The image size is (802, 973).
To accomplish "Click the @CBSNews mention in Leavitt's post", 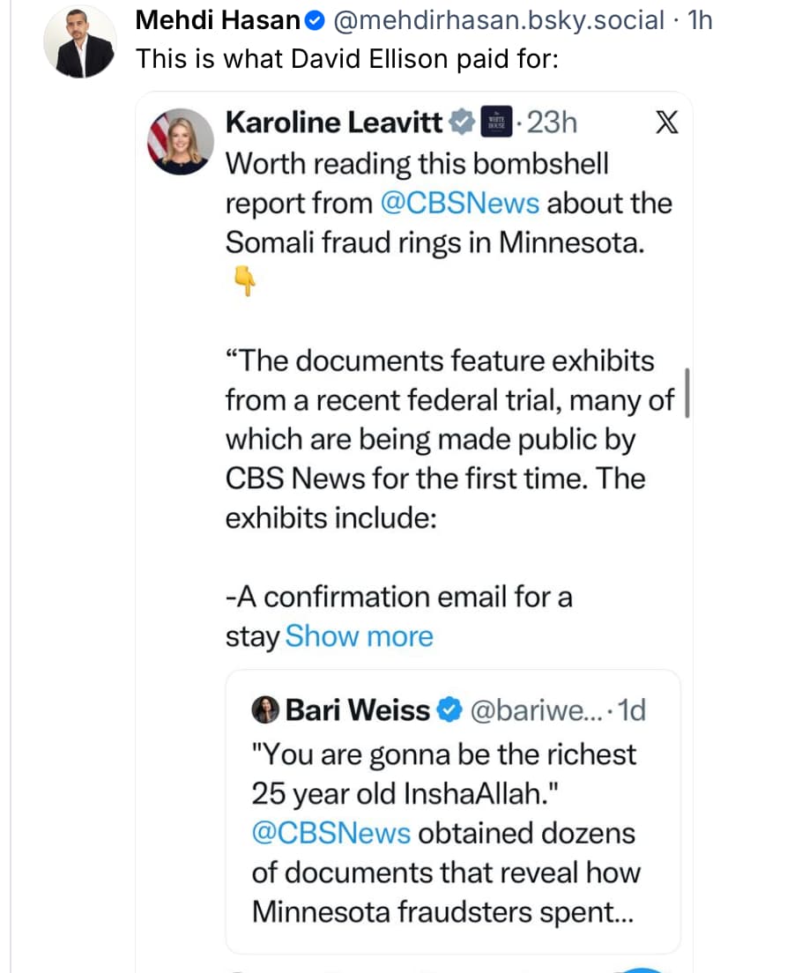I will point(460,204).
